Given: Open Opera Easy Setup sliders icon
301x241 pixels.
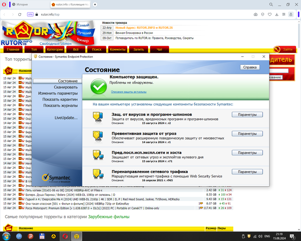Looking at the screenshot, I should click(284, 14).
